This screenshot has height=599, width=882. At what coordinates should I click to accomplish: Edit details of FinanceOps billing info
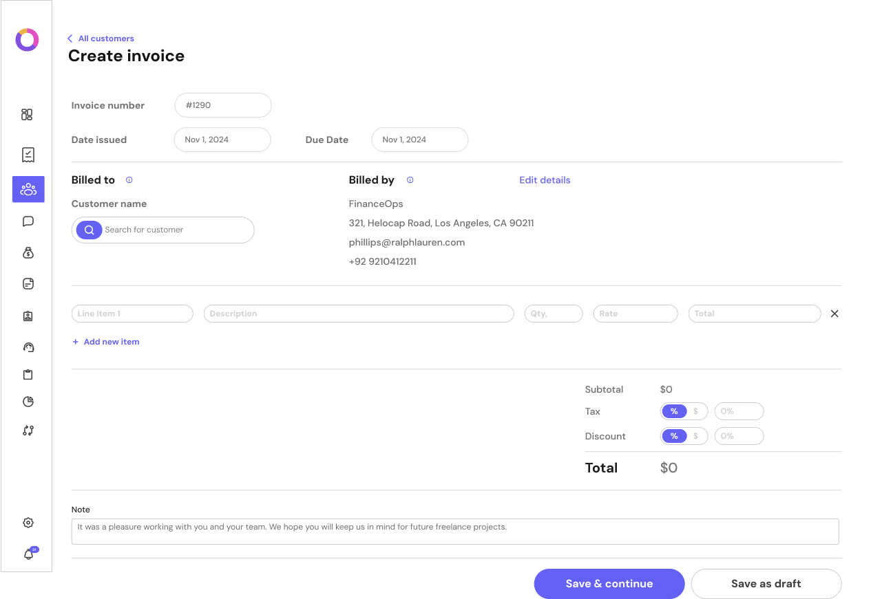(545, 179)
